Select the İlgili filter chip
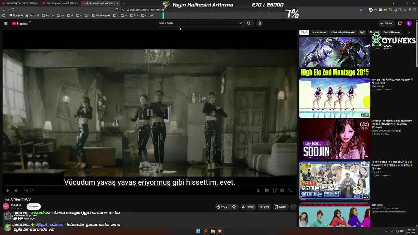The image size is (418, 235). 362,32
